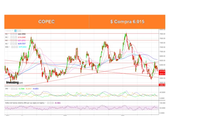
Task: Remove the EMA indicator from chart
Action: coord(17,47)
